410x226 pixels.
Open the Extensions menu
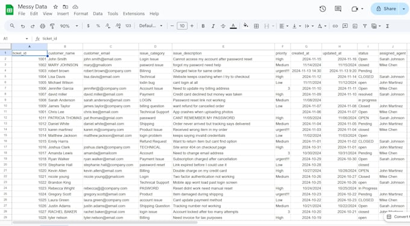point(134,14)
